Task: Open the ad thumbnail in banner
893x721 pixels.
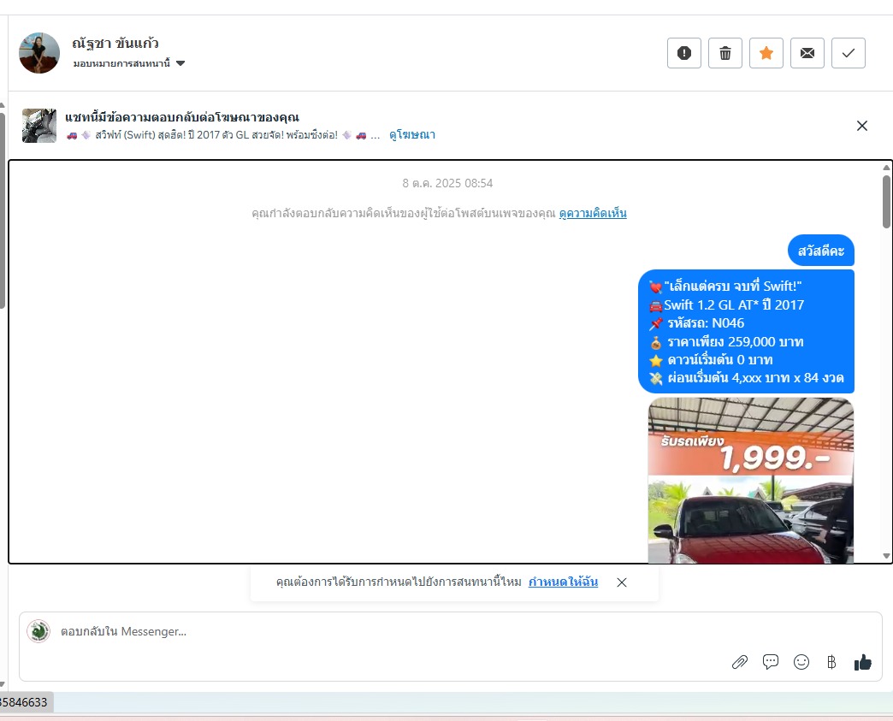Action: [x=39, y=125]
